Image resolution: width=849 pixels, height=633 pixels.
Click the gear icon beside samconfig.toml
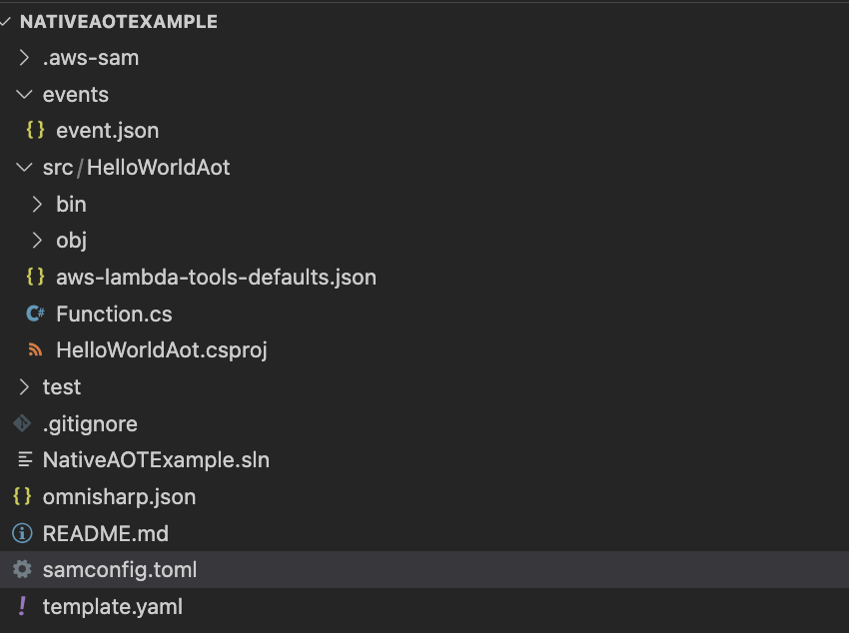tap(22, 570)
